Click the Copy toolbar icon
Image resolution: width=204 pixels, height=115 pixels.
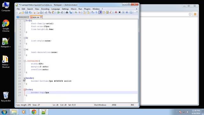(x=50, y=12)
